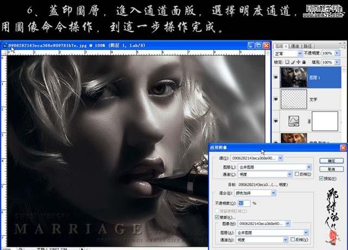Click the 确定 OK button
This screenshot has width=348, height=250.
[331, 161]
